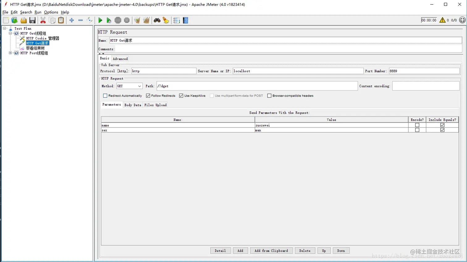Open the Function Helper dialog icon
467x262 pixels.
pyautogui.click(x=166, y=20)
